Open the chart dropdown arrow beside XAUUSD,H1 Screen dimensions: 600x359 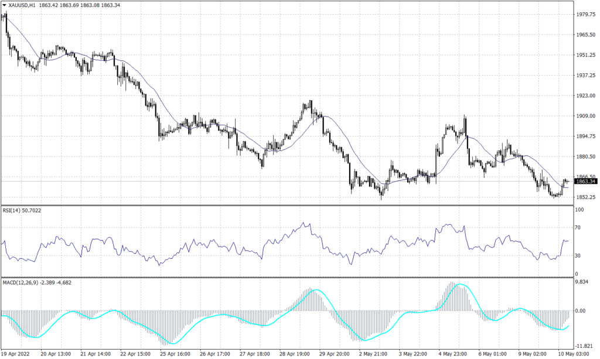(x=5, y=5)
